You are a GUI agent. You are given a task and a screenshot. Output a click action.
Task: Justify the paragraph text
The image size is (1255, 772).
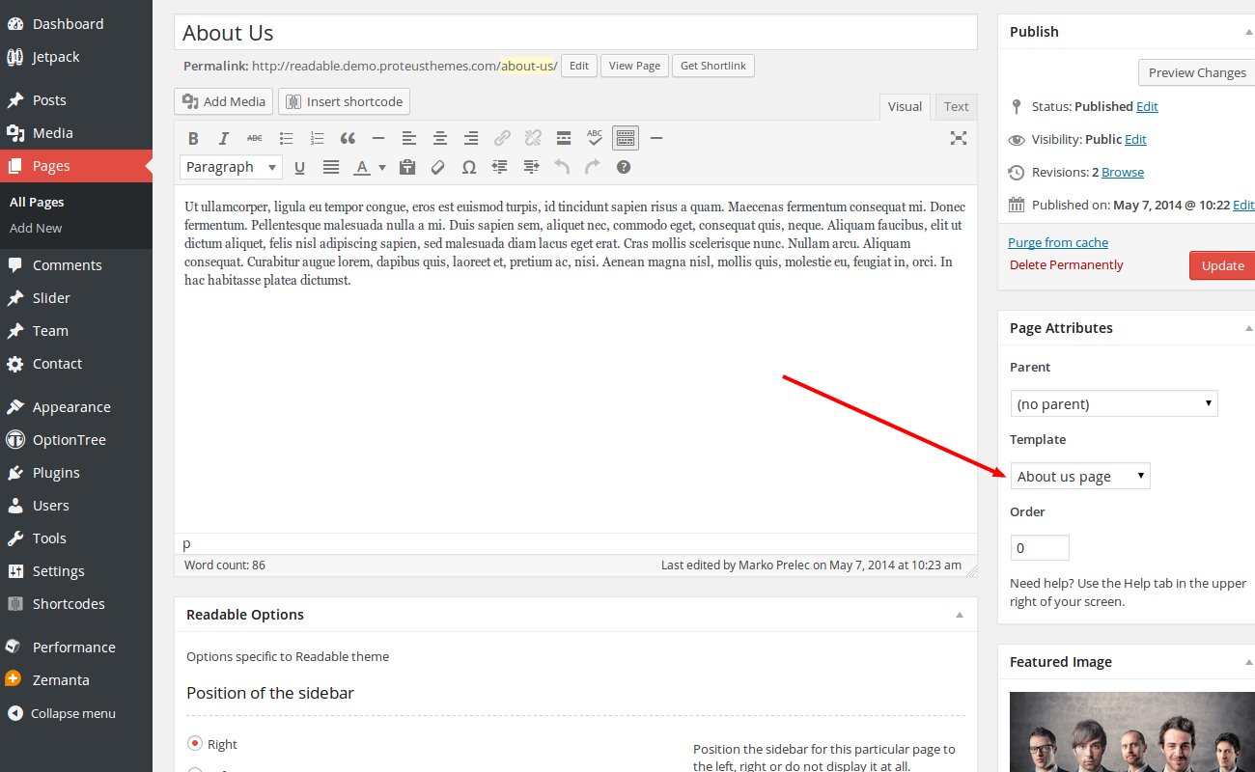[x=331, y=167]
